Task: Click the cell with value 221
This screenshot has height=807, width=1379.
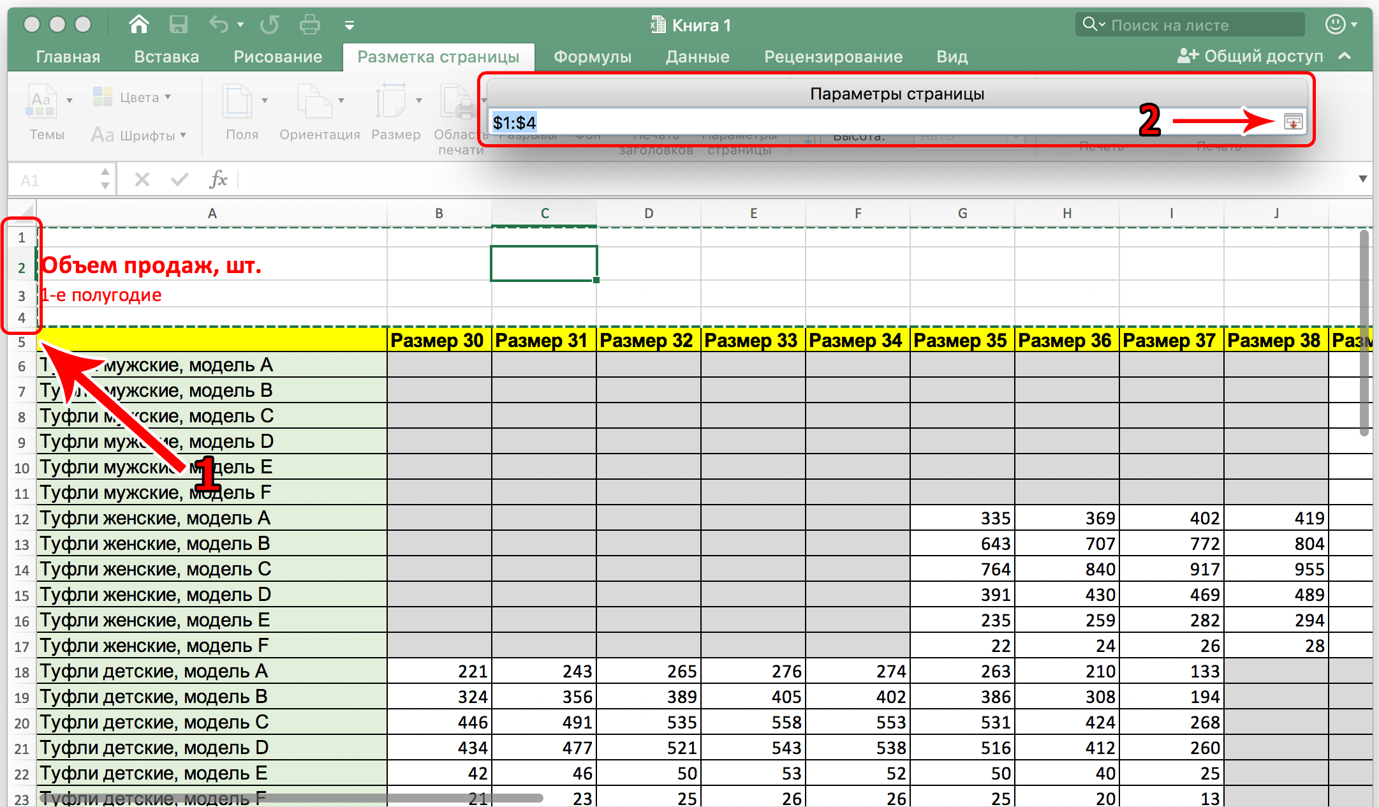Action: pyautogui.click(x=439, y=671)
